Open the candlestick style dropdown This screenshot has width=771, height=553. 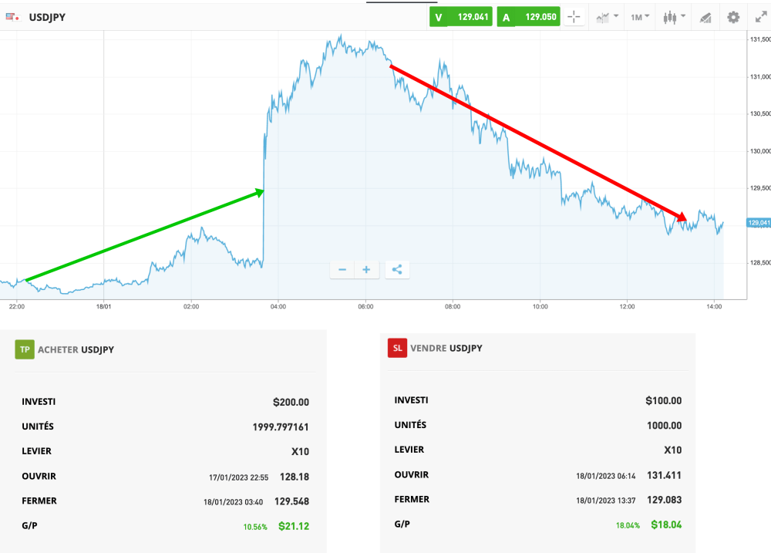coord(672,16)
